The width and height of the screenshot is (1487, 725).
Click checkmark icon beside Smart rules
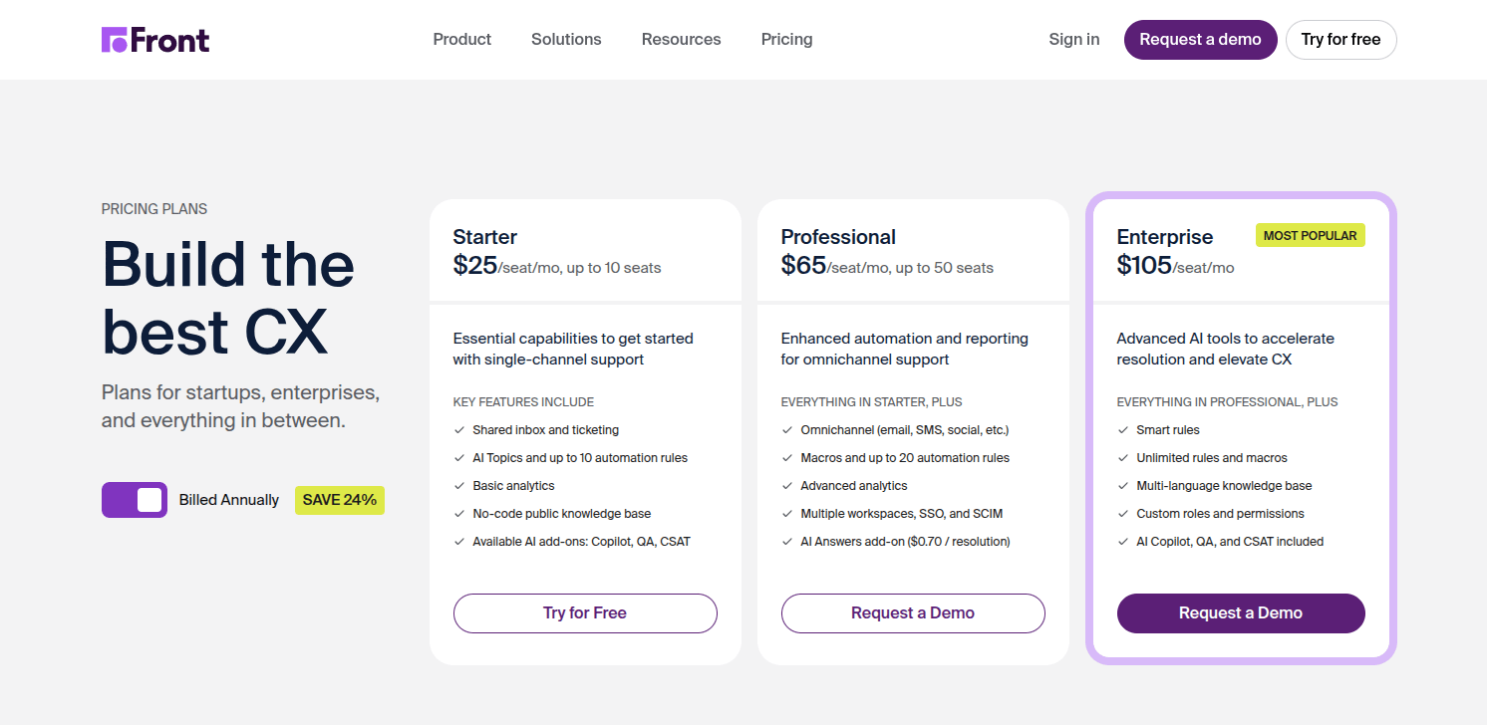pos(1123,430)
